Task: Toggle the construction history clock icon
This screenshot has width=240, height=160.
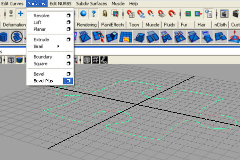Action: point(209,14)
